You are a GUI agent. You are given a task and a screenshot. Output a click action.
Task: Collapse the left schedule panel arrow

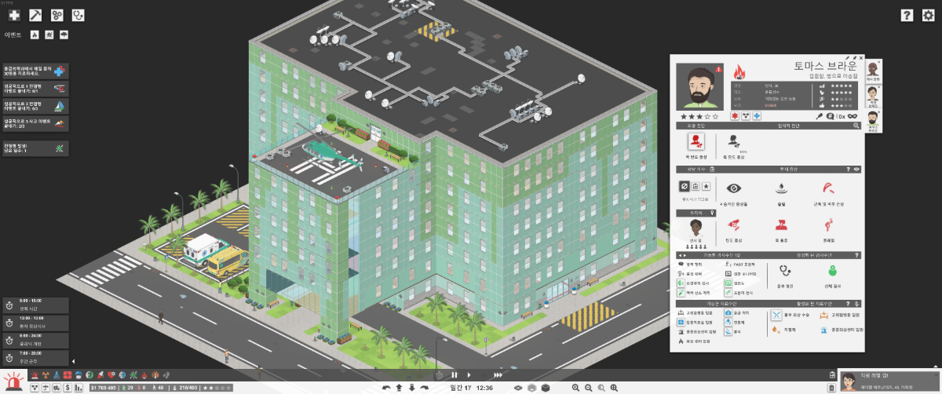[73, 361]
